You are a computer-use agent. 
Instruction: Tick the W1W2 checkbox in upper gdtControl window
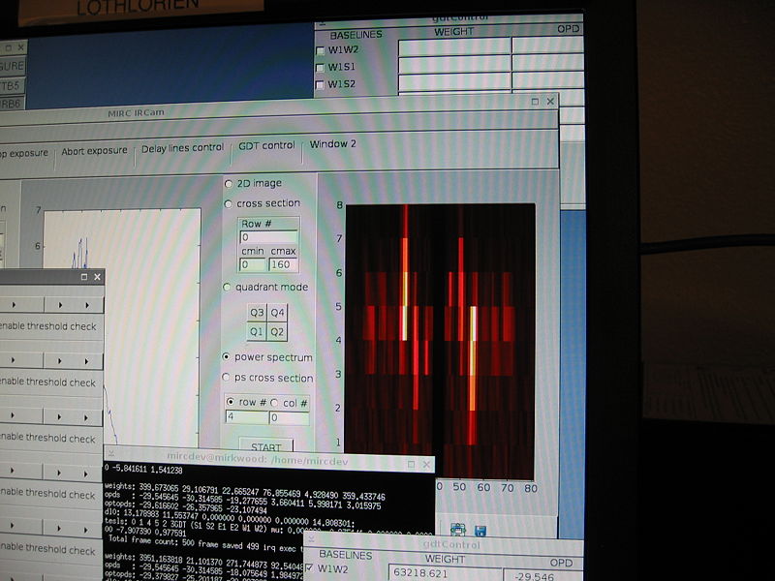pos(320,50)
